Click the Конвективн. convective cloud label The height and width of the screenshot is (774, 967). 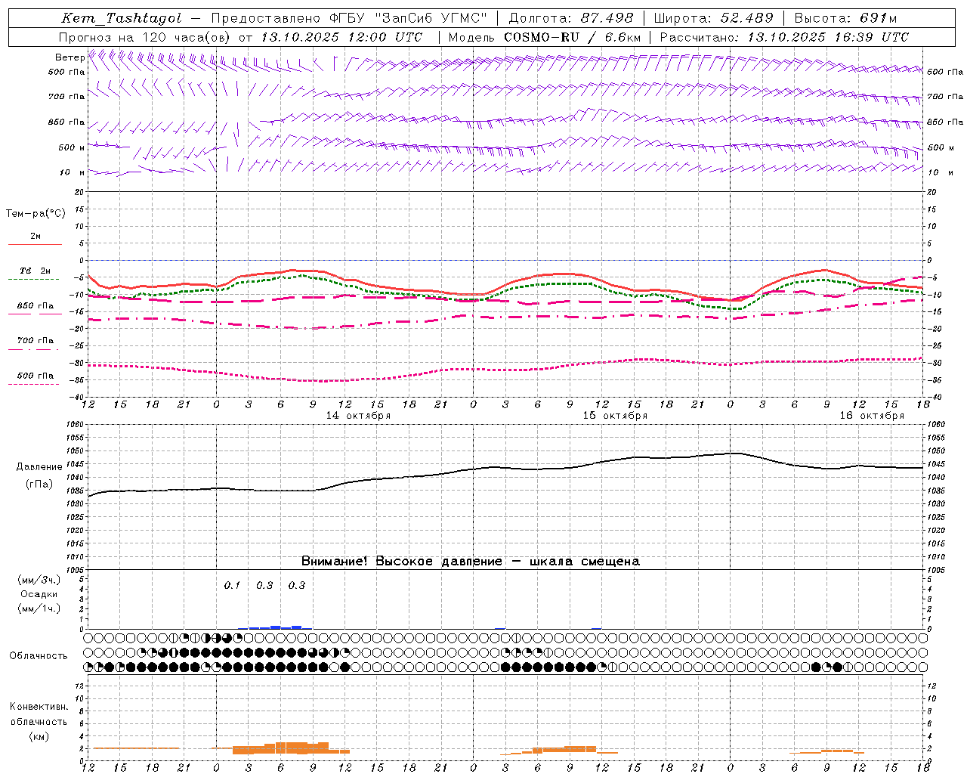coord(39,707)
